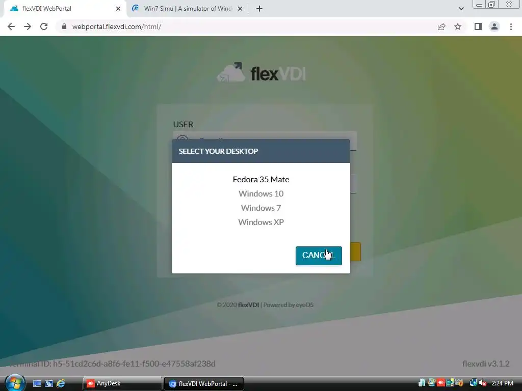The width and height of the screenshot is (522, 391).
Task: Launch Internet Explorer from quick launch
Action: [x=61, y=384]
